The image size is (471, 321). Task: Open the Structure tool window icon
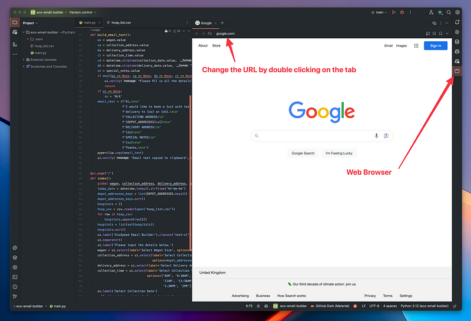[x=15, y=45]
